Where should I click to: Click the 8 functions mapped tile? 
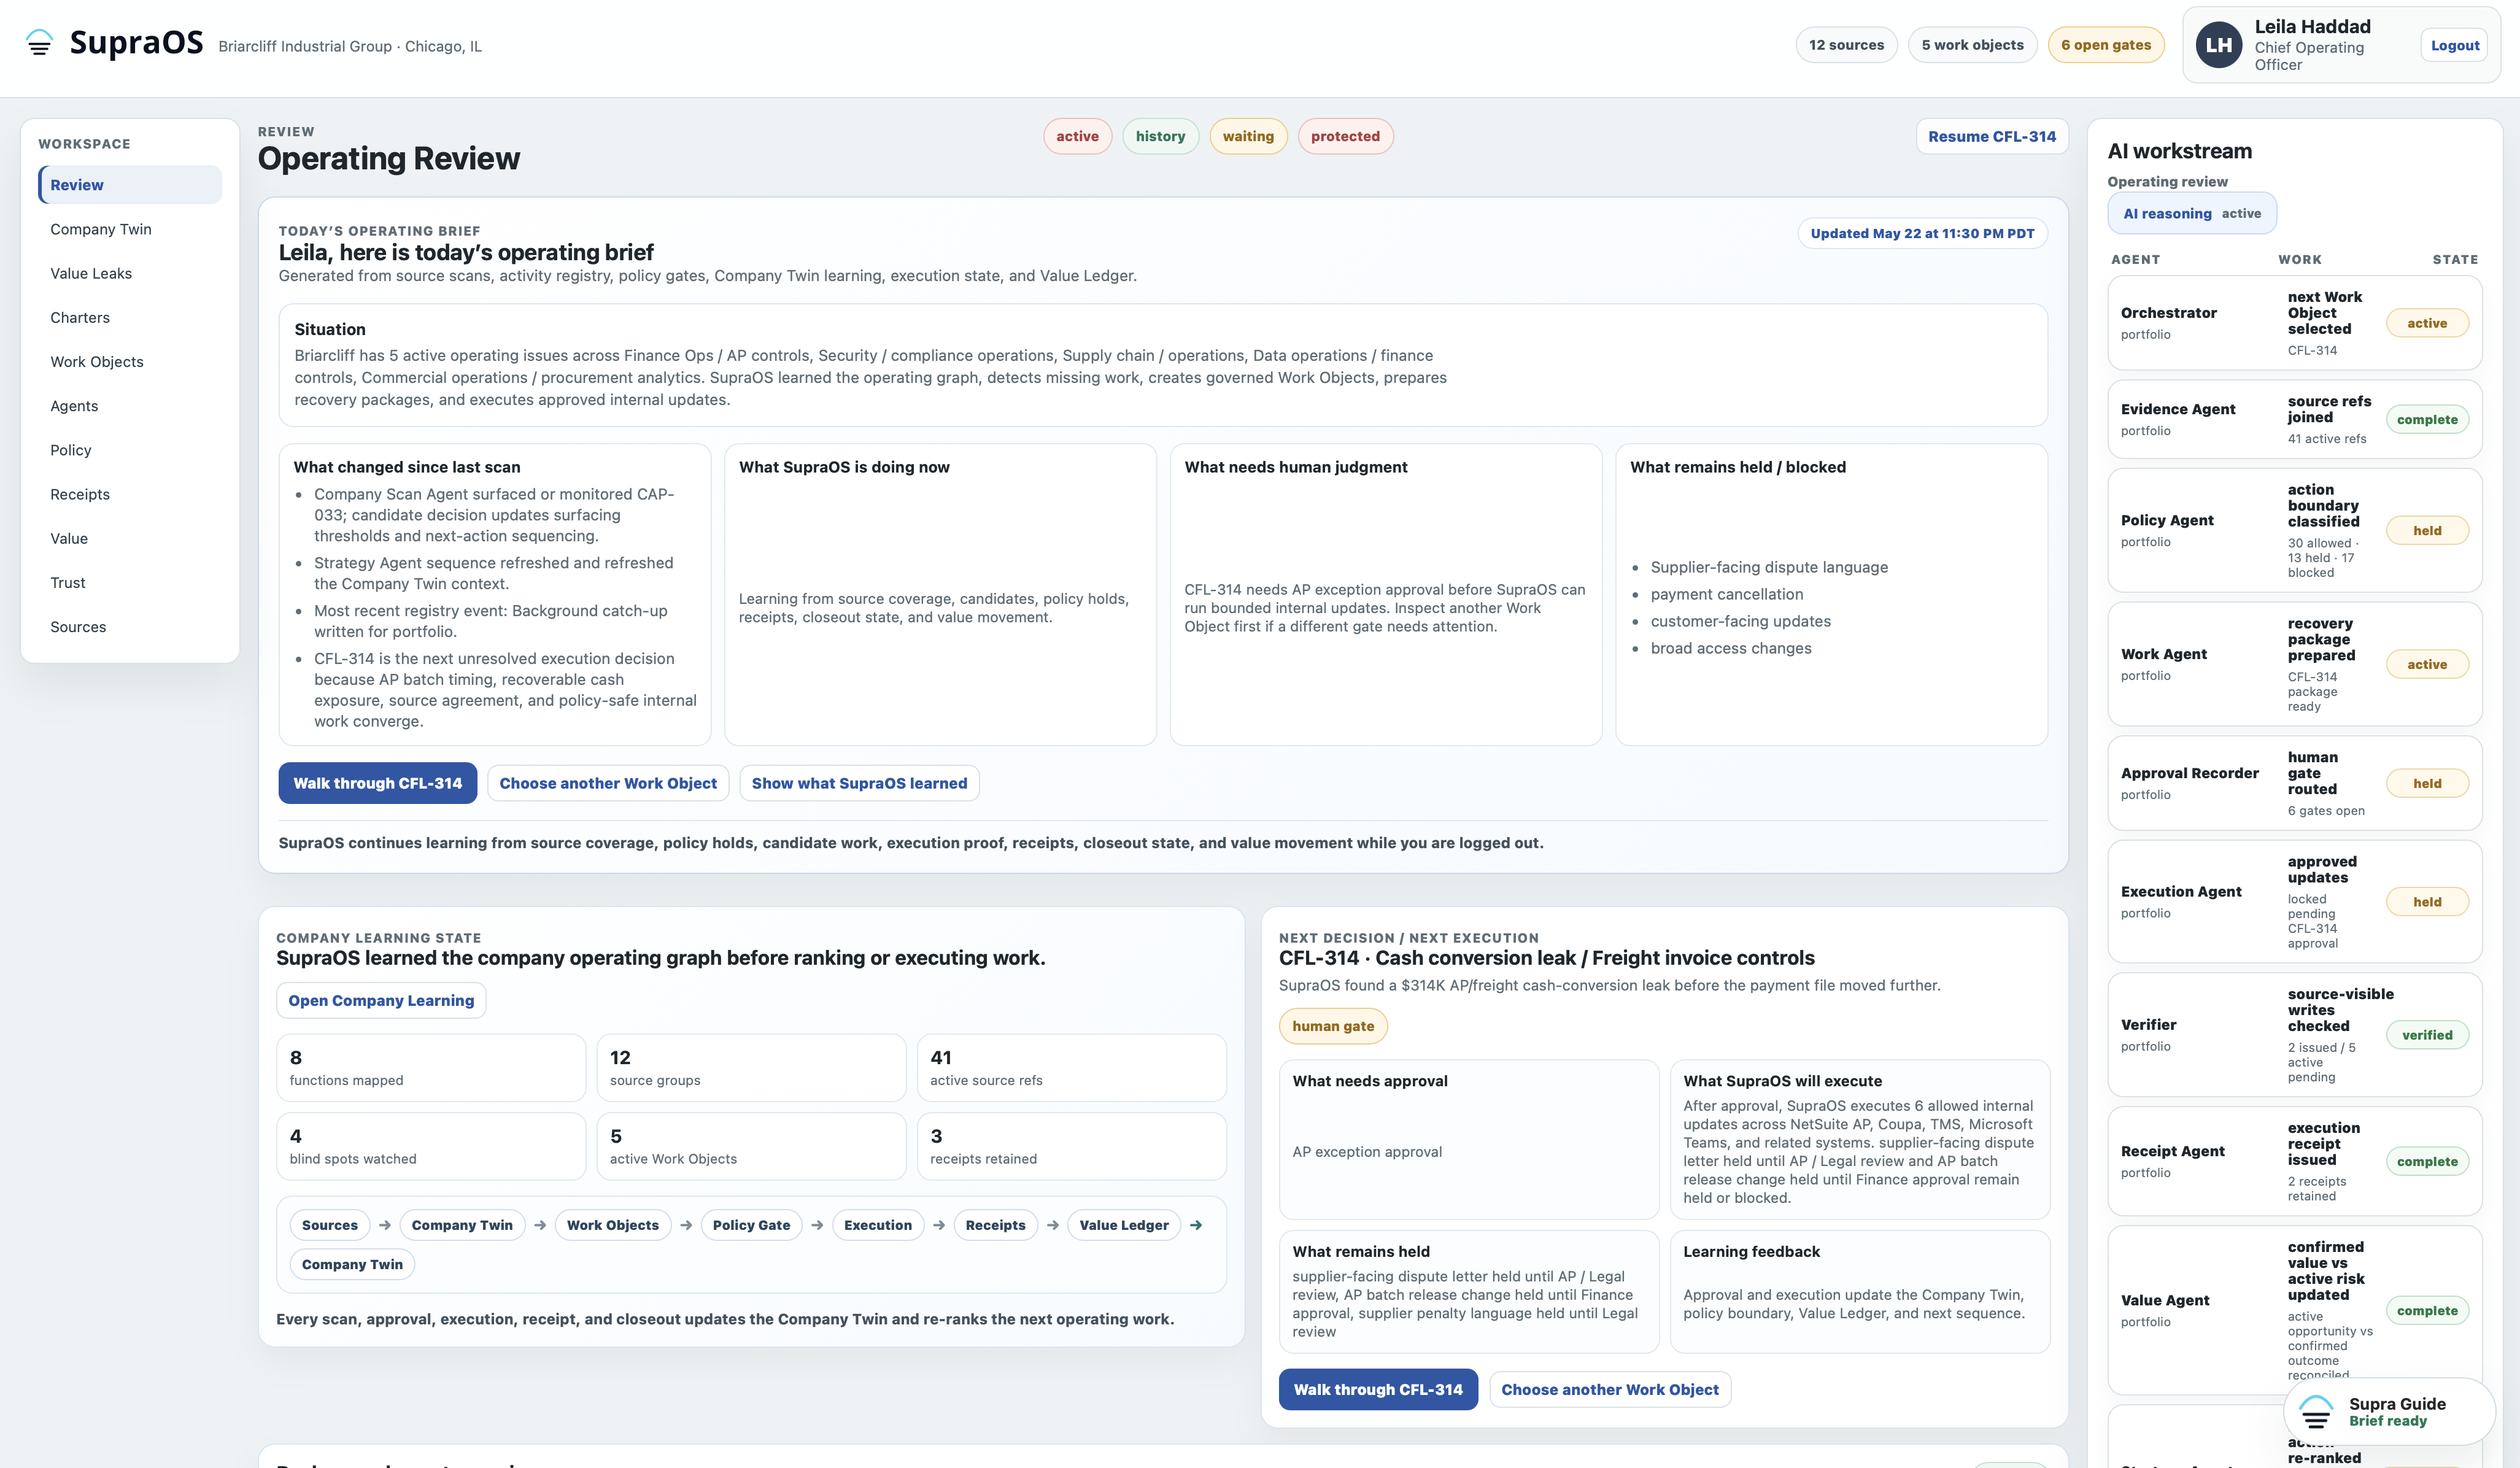[x=431, y=1068]
